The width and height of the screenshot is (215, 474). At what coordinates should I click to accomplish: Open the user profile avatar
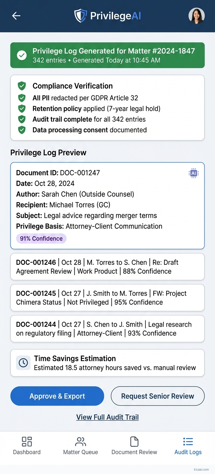[196, 16]
